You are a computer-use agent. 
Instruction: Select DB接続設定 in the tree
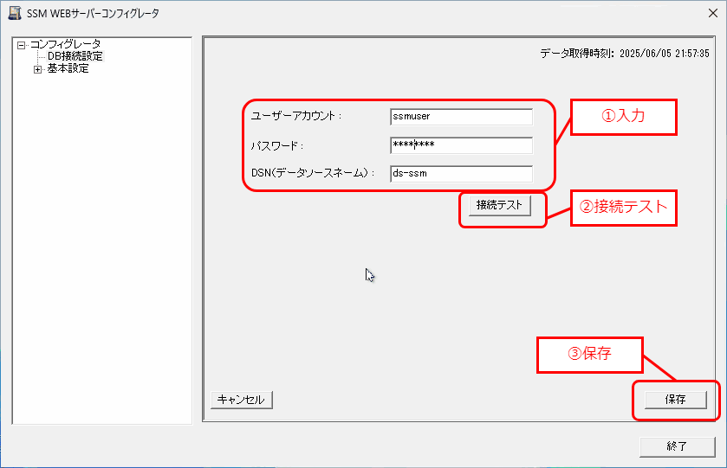pyautogui.click(x=75, y=56)
